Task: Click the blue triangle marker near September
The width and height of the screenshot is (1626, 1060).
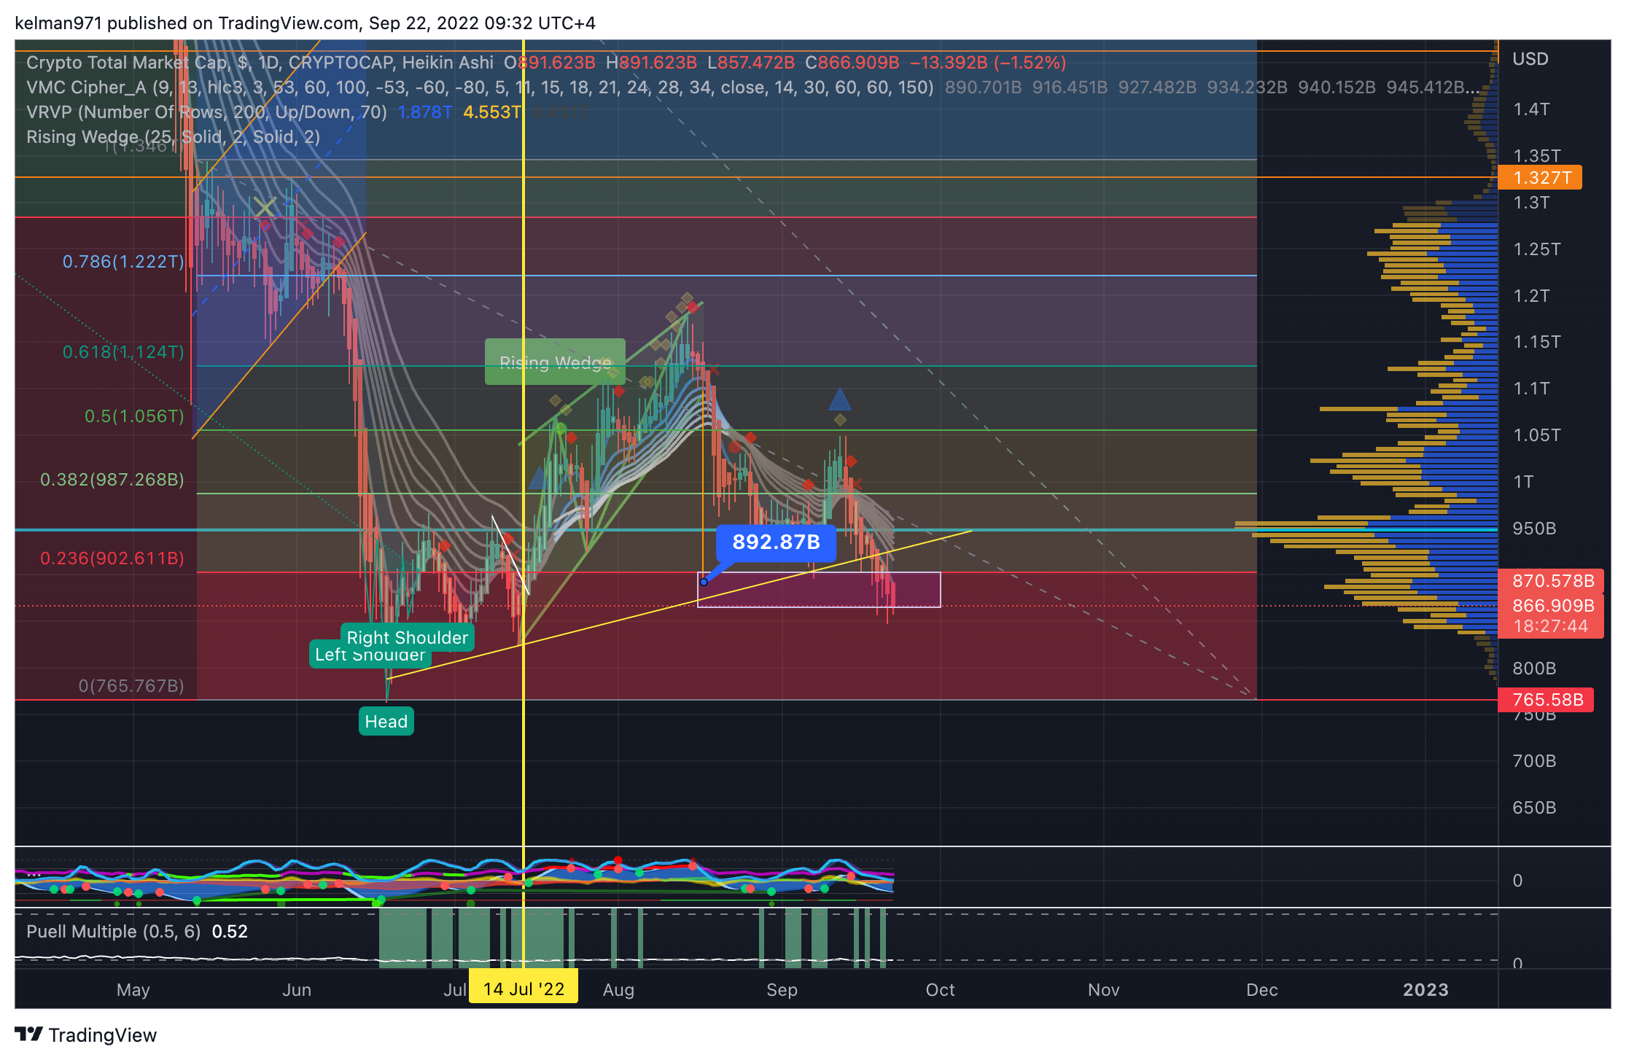Action: (840, 399)
